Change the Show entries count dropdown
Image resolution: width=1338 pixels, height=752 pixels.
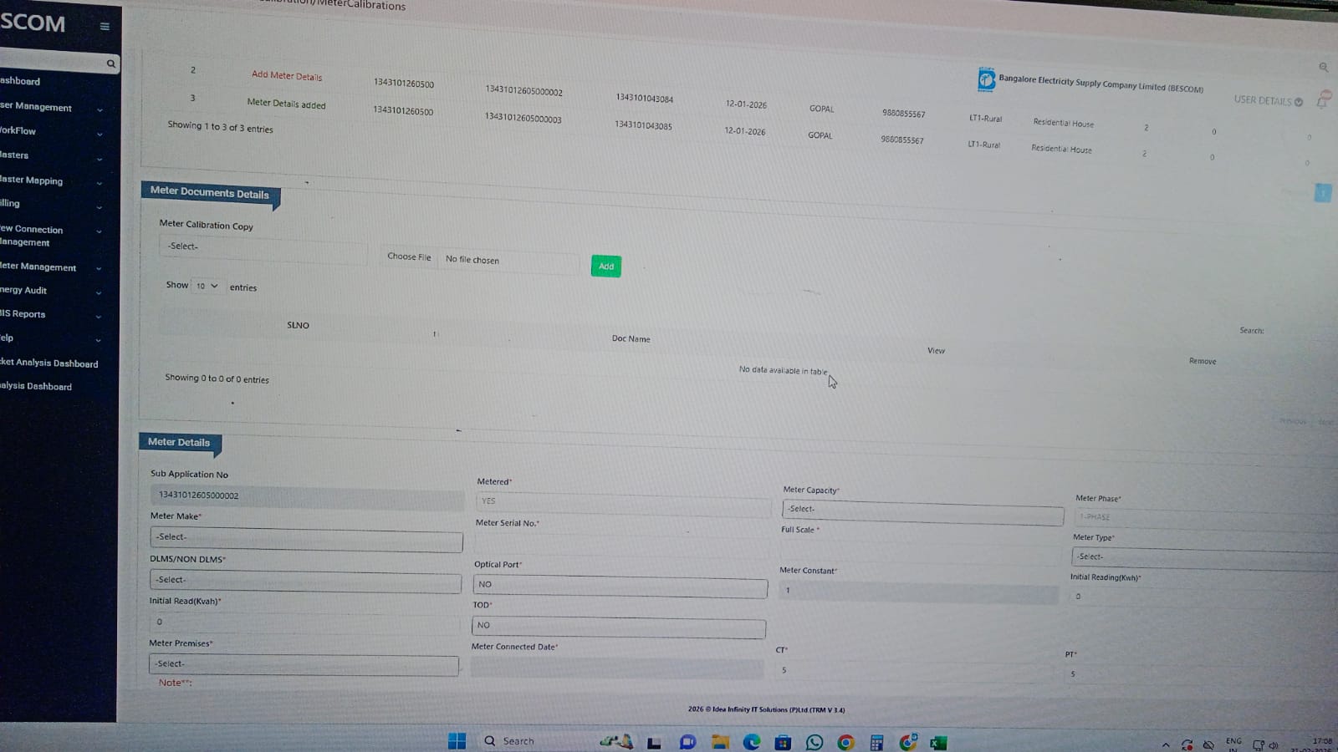(207, 286)
